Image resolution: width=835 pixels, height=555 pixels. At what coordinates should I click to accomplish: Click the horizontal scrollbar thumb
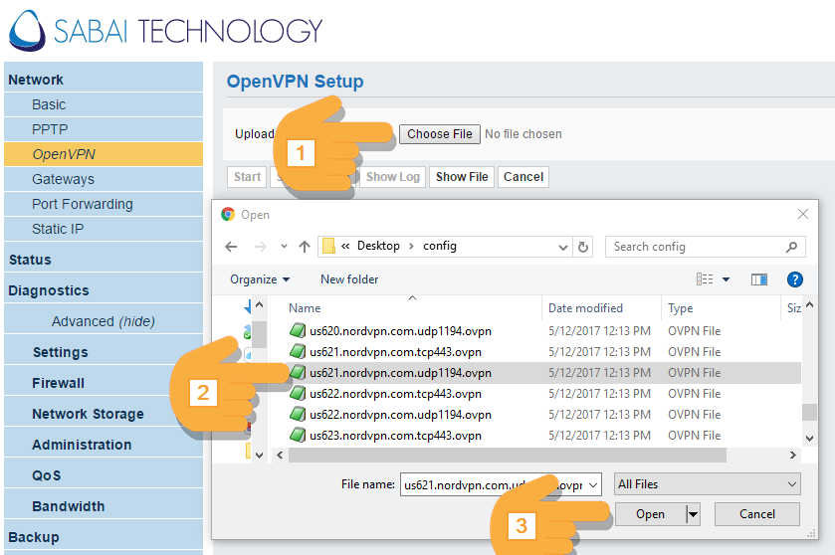[x=507, y=455]
